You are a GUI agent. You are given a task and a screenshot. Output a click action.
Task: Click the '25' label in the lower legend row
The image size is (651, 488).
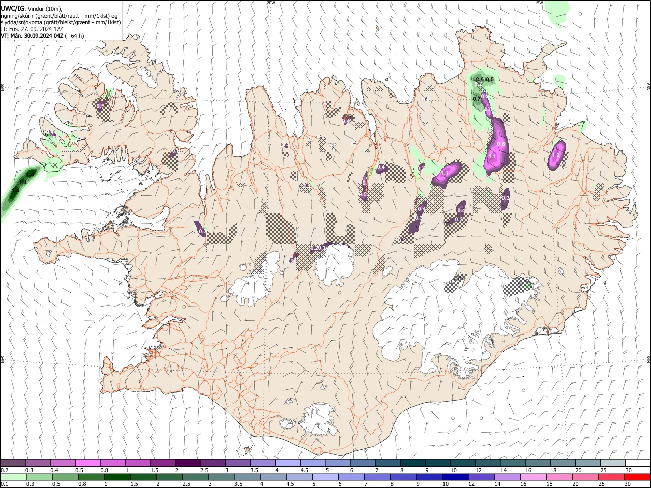coord(603,484)
